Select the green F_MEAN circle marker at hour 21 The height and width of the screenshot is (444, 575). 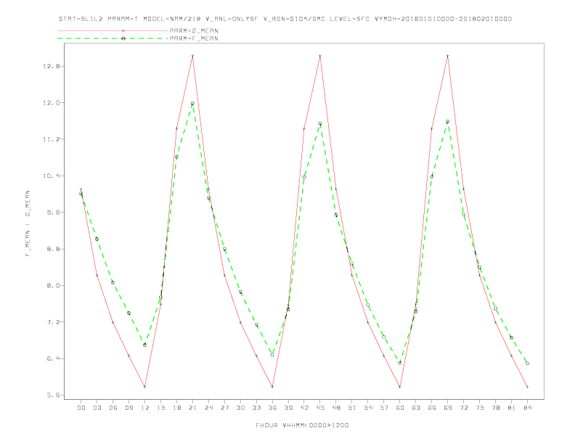coord(192,103)
